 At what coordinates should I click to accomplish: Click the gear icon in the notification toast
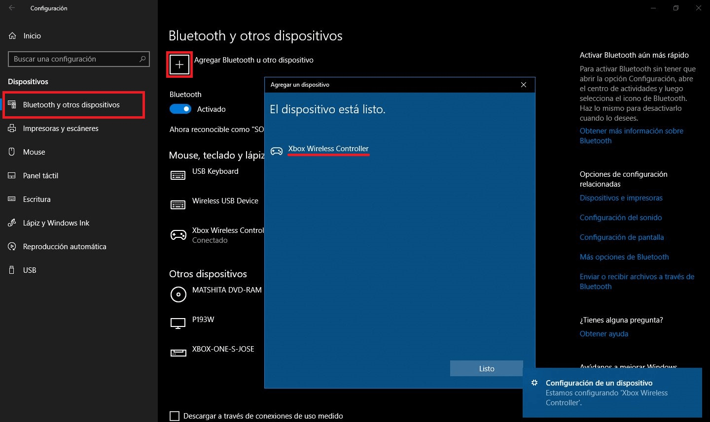(x=534, y=383)
